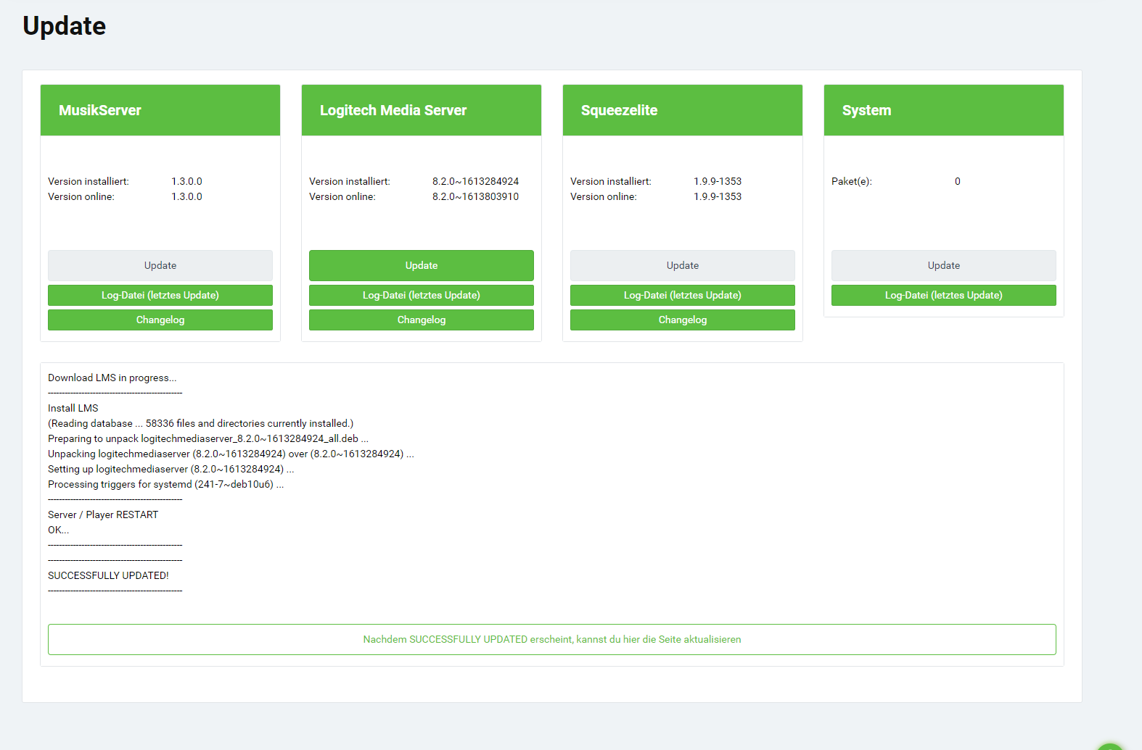The image size is (1142, 750).
Task: Select log line 'Install LMS'
Action: [73, 408]
